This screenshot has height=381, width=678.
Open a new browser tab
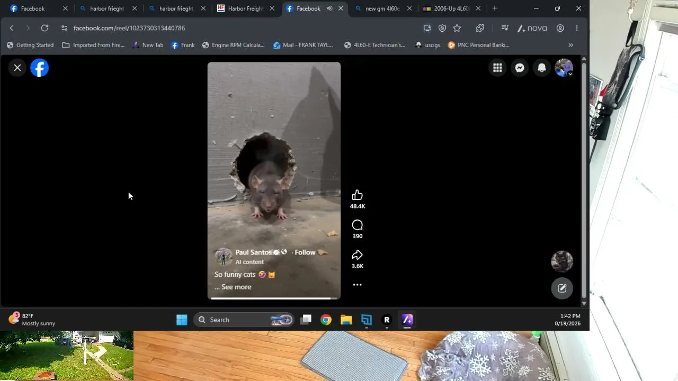495,8
